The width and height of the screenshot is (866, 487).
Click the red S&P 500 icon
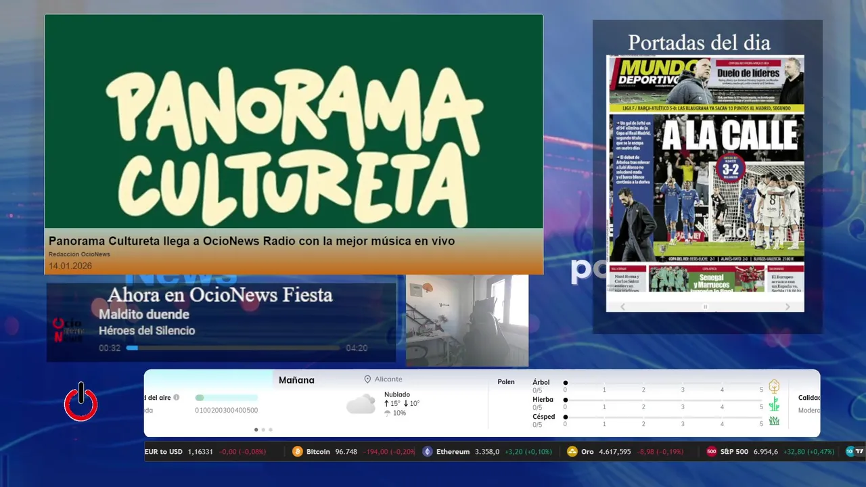coord(712,452)
